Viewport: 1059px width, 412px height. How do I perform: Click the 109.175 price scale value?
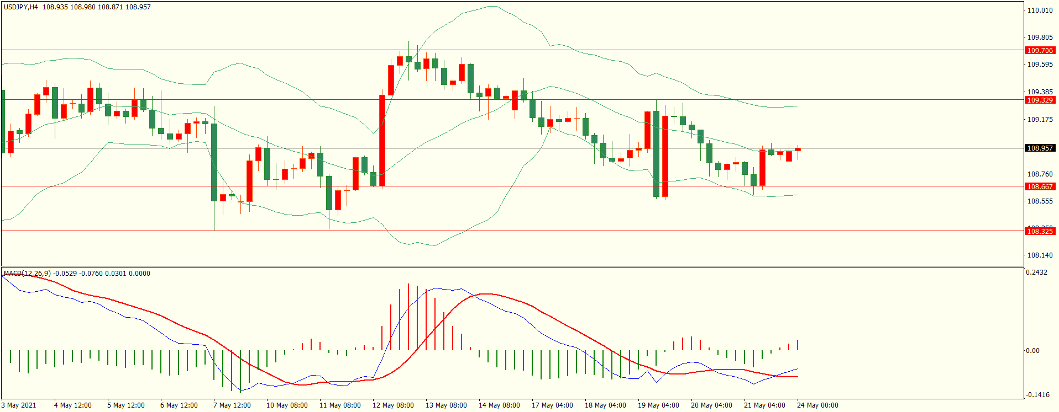[1040, 119]
